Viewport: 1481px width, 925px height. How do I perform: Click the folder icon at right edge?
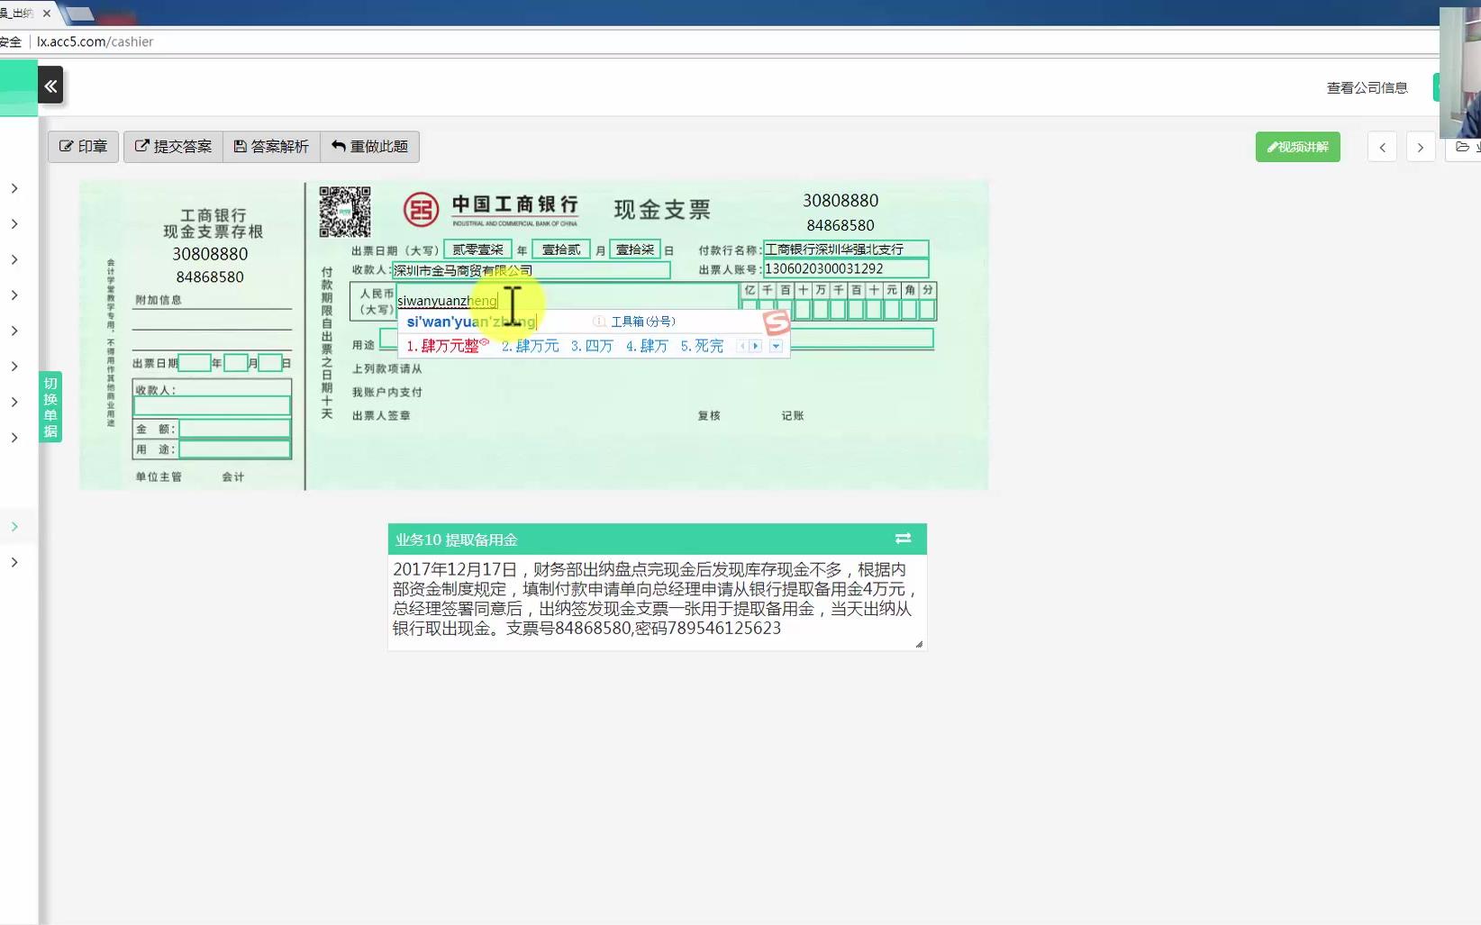1462,147
